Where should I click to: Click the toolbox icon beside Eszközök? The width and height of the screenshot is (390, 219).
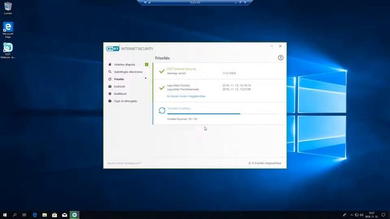point(110,86)
